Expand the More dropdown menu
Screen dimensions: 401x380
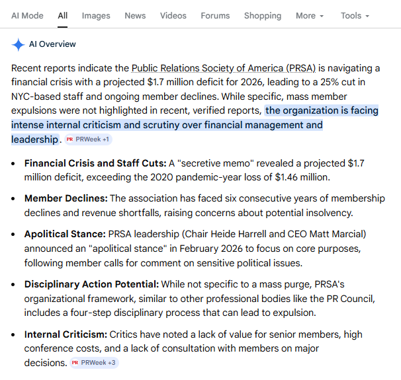(310, 15)
